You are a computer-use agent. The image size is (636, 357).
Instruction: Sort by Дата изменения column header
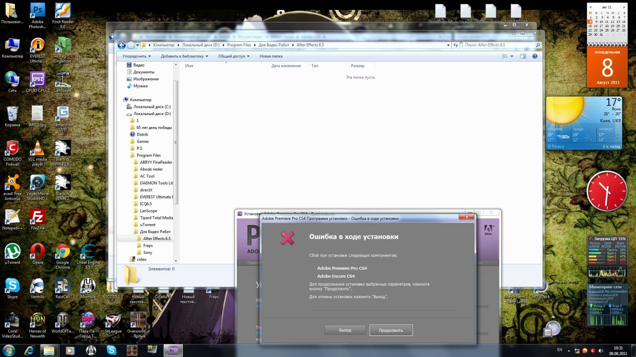[x=289, y=66]
